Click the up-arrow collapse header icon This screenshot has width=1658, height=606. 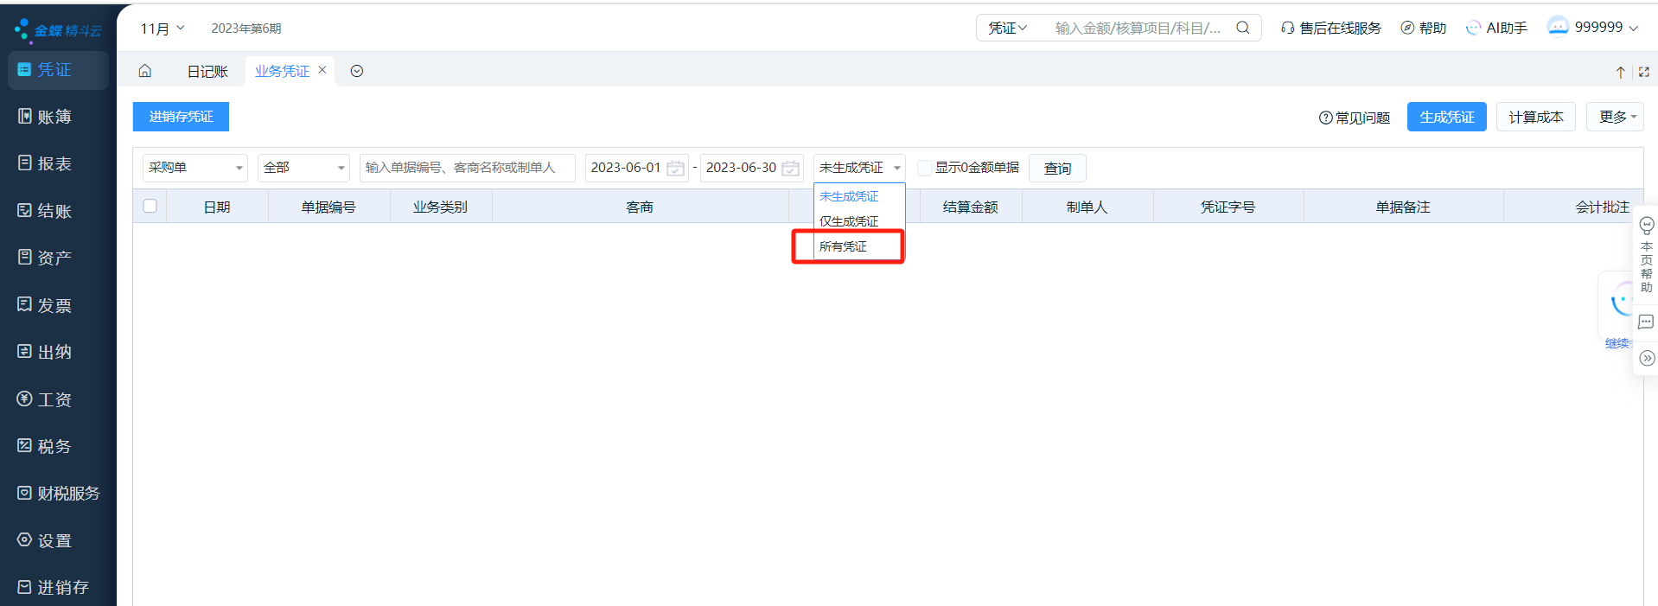point(1620,72)
